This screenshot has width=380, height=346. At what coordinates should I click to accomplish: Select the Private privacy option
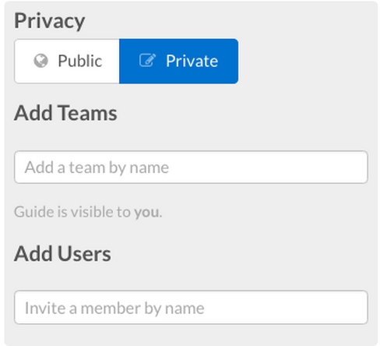(x=178, y=62)
